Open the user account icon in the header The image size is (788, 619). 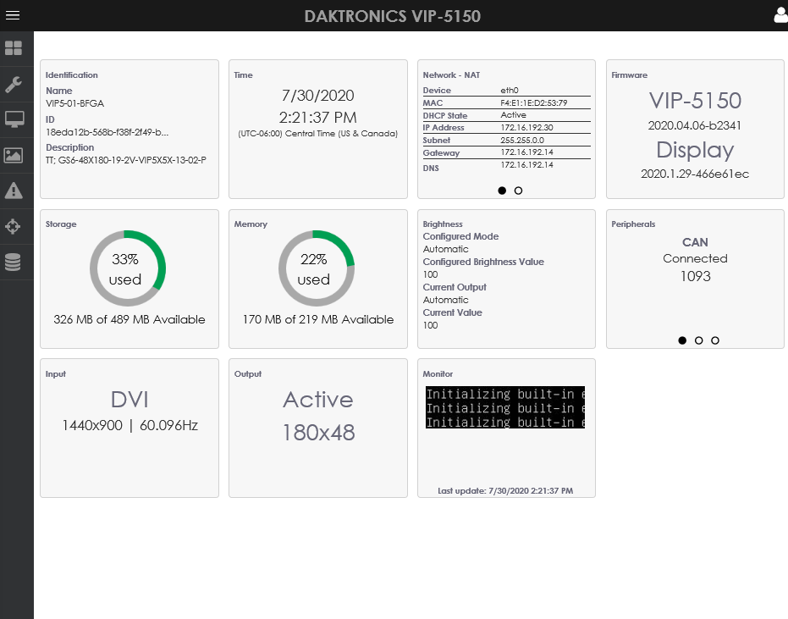point(779,14)
